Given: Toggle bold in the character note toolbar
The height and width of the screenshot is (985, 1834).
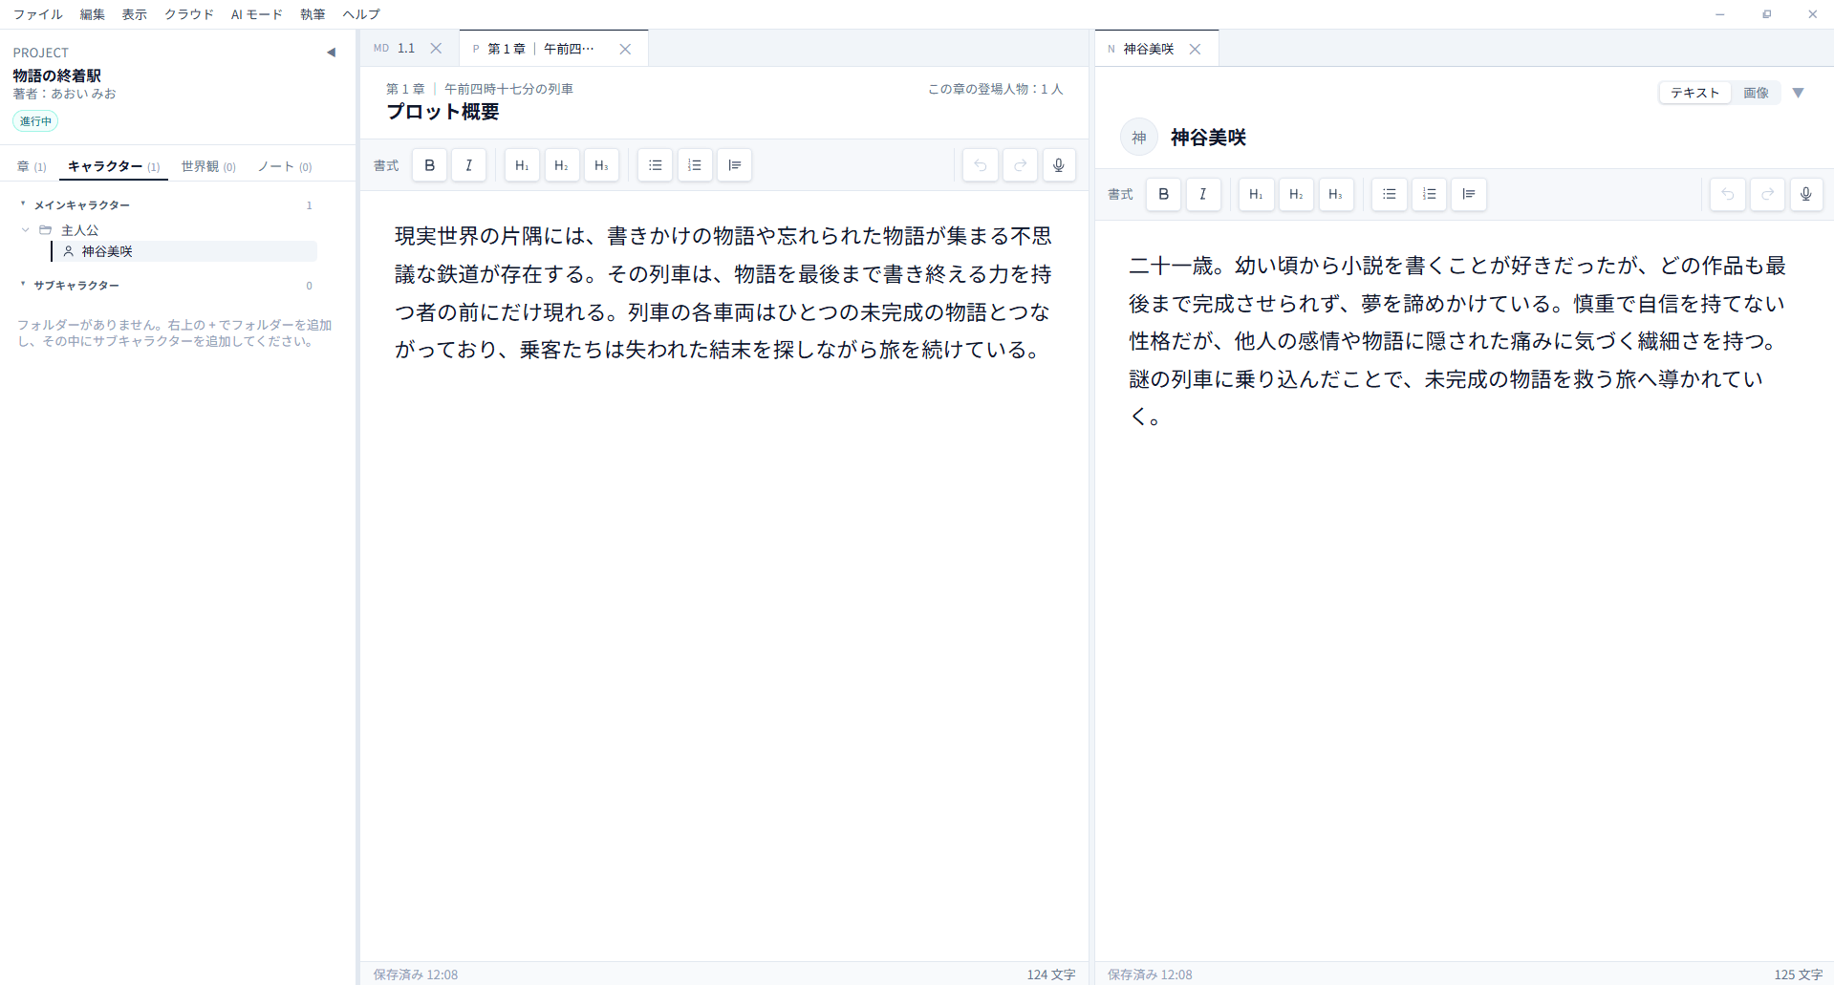Looking at the screenshot, I should point(1164,194).
